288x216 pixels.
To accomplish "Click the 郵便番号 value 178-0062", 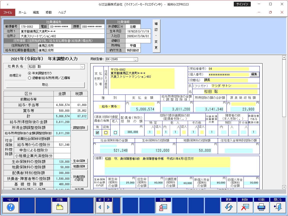I will (x=29, y=27).
